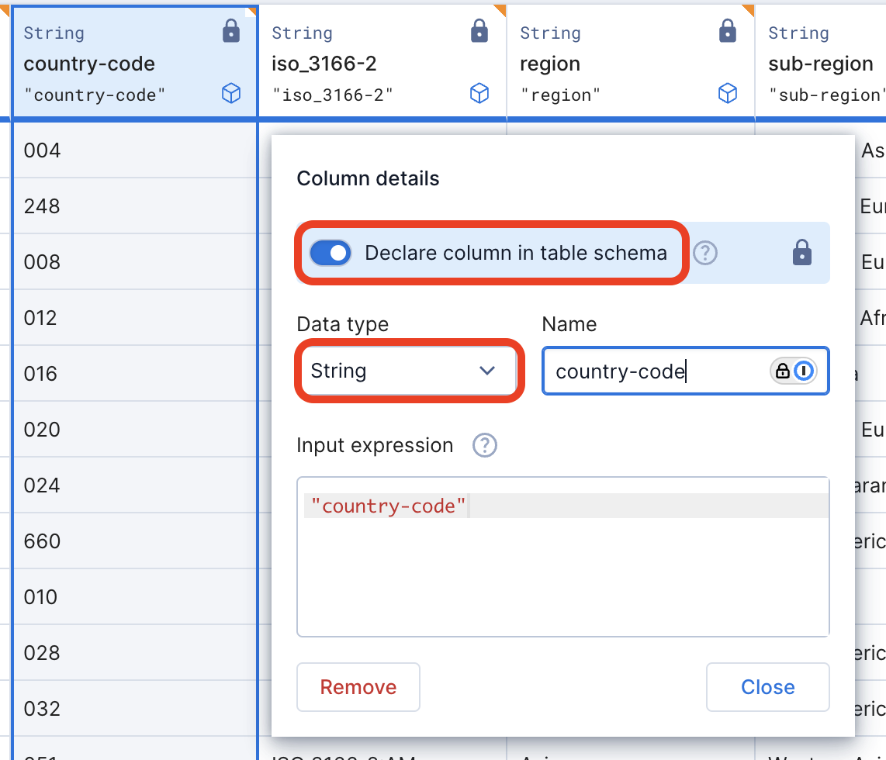Click cube icon in iso_3166-2 column header
The image size is (886, 760).
[x=479, y=94]
